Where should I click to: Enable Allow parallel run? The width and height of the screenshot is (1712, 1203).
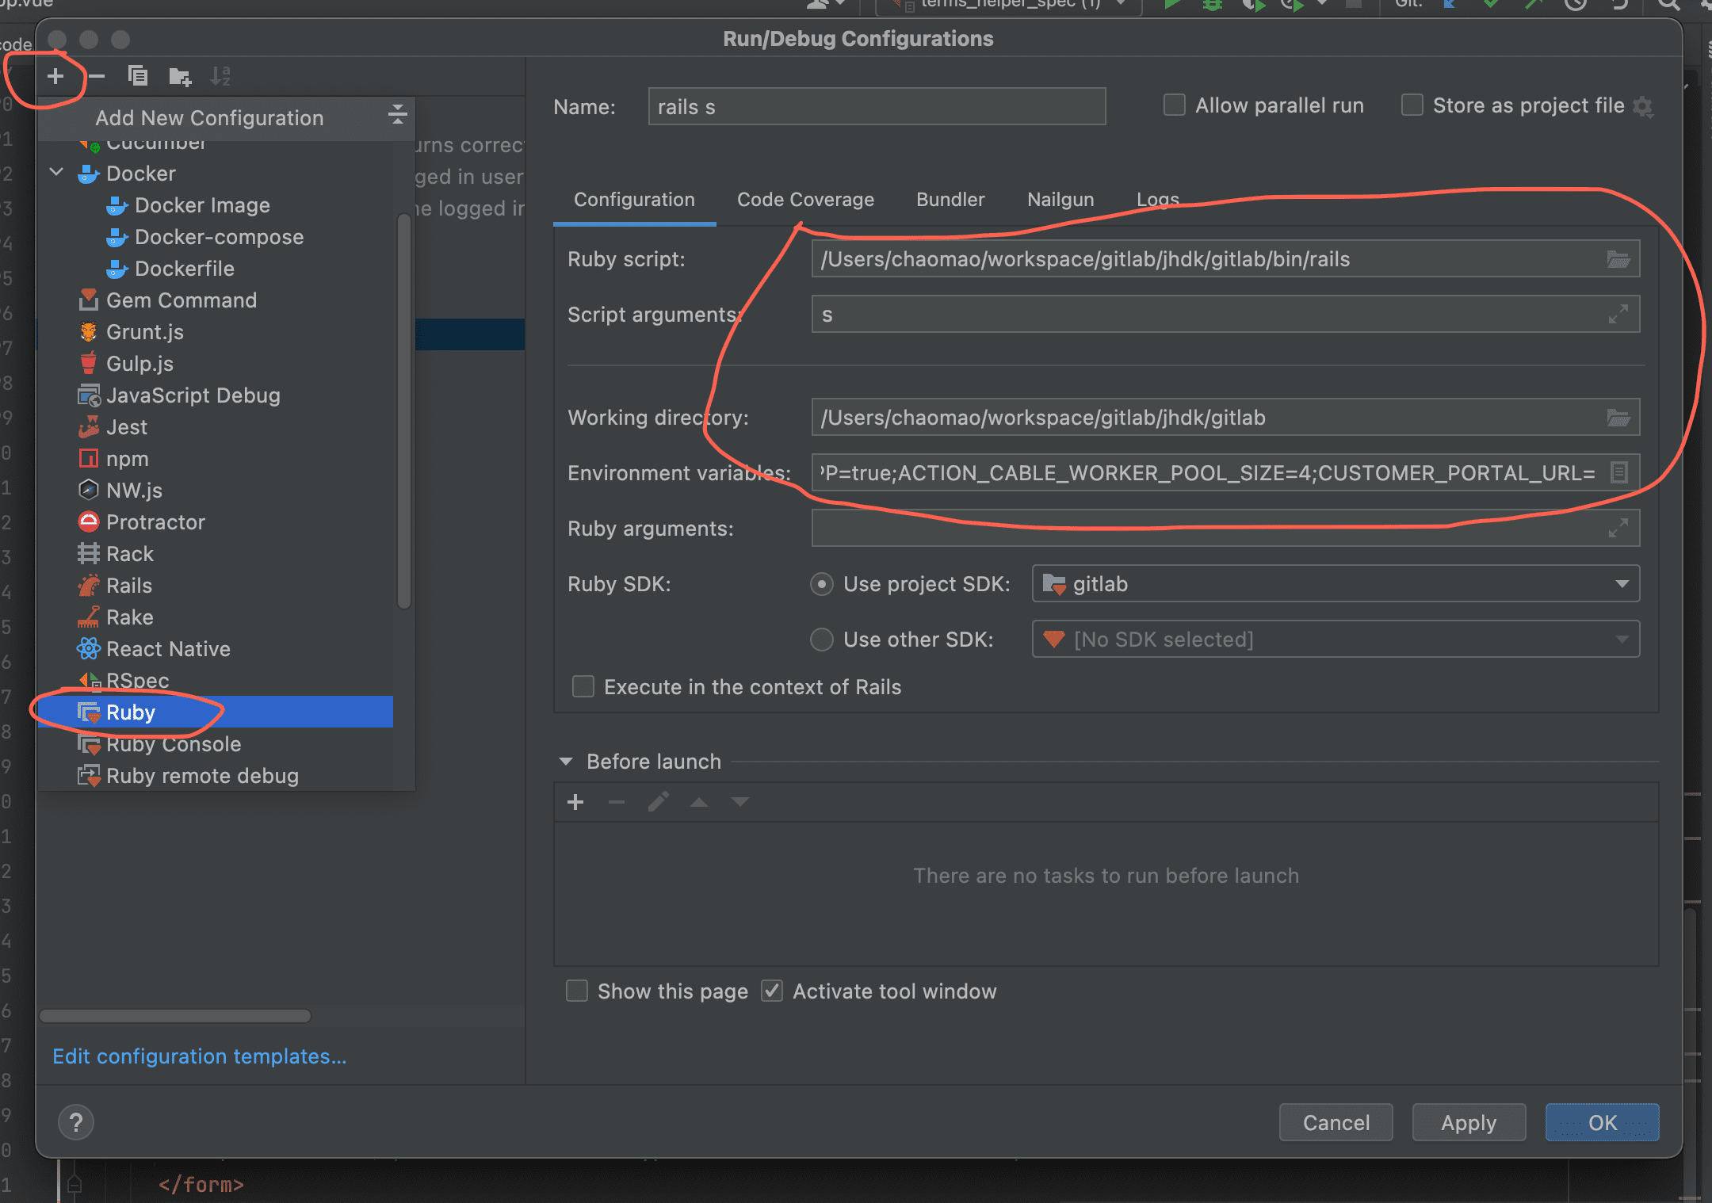[1175, 105]
